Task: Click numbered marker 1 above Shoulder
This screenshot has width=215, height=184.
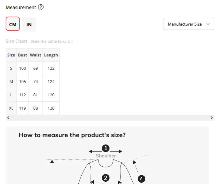Action: [x=106, y=148]
